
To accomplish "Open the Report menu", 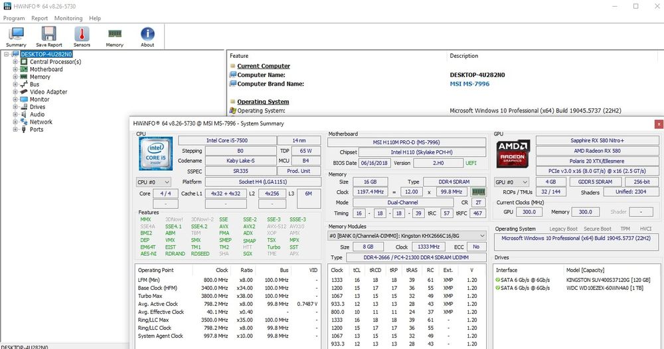I will point(40,19).
